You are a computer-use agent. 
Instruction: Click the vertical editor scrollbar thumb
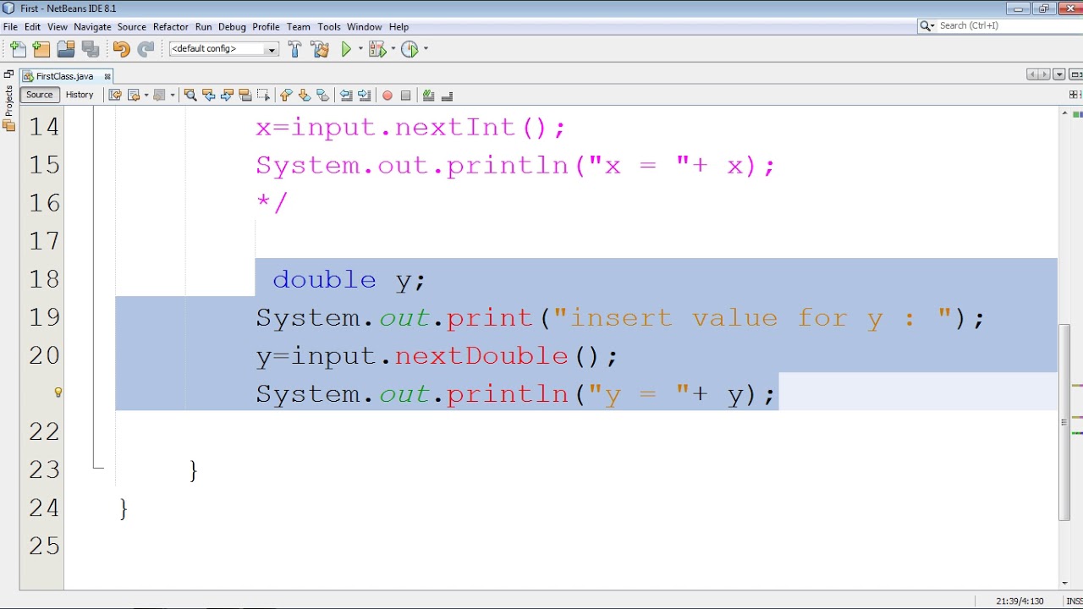tap(1064, 423)
